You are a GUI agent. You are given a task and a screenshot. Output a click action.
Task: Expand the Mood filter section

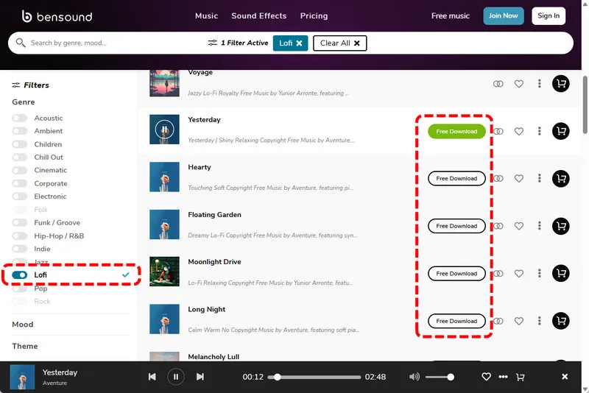point(23,325)
